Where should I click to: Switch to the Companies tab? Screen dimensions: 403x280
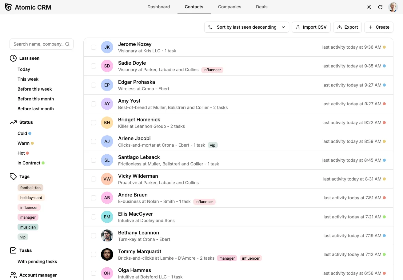[x=229, y=7]
